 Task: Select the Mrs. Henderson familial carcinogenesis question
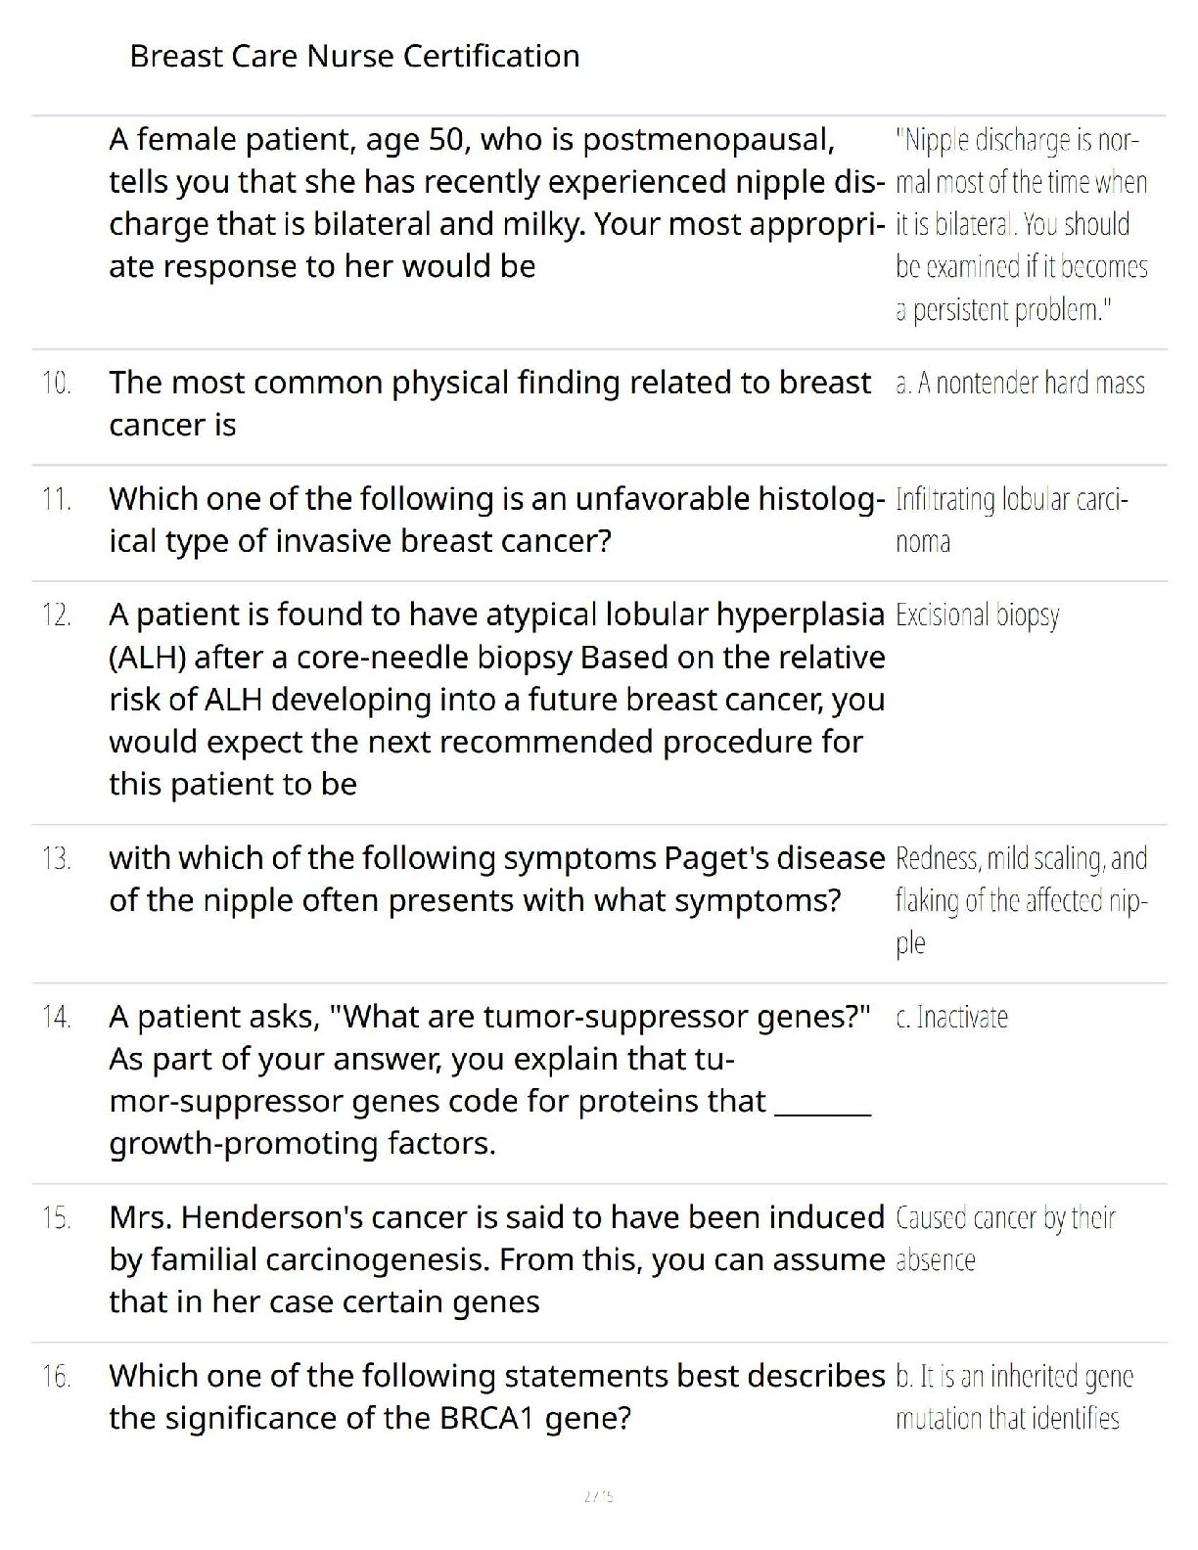coord(496,1259)
